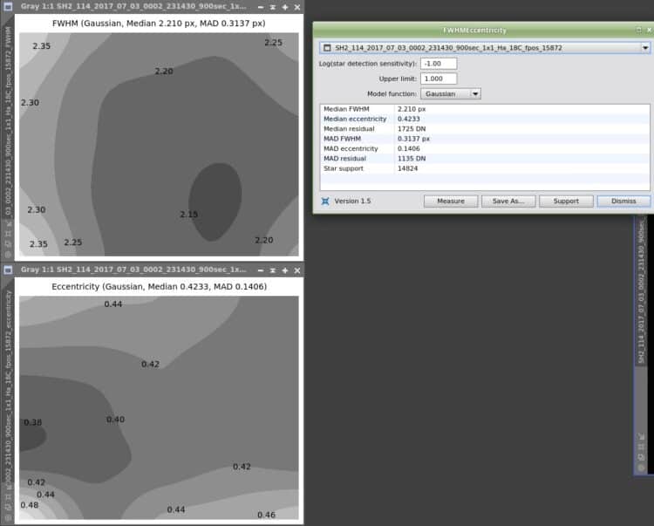Click the bottom circular icon on FWHM window's left strip
654x526 pixels.
coord(8,254)
